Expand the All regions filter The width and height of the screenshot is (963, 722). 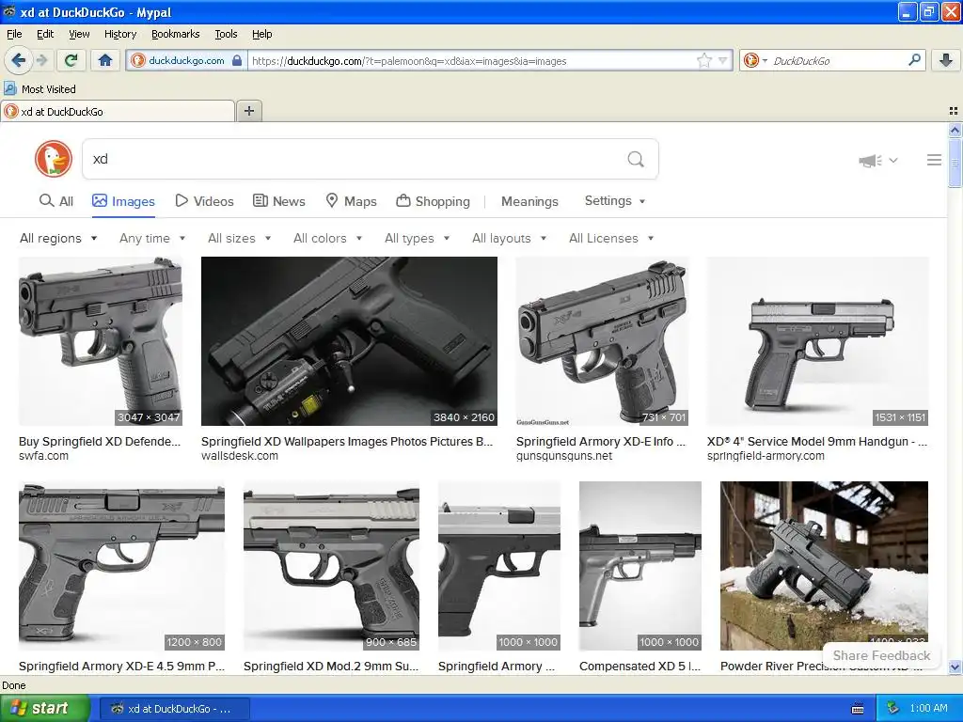coord(58,238)
